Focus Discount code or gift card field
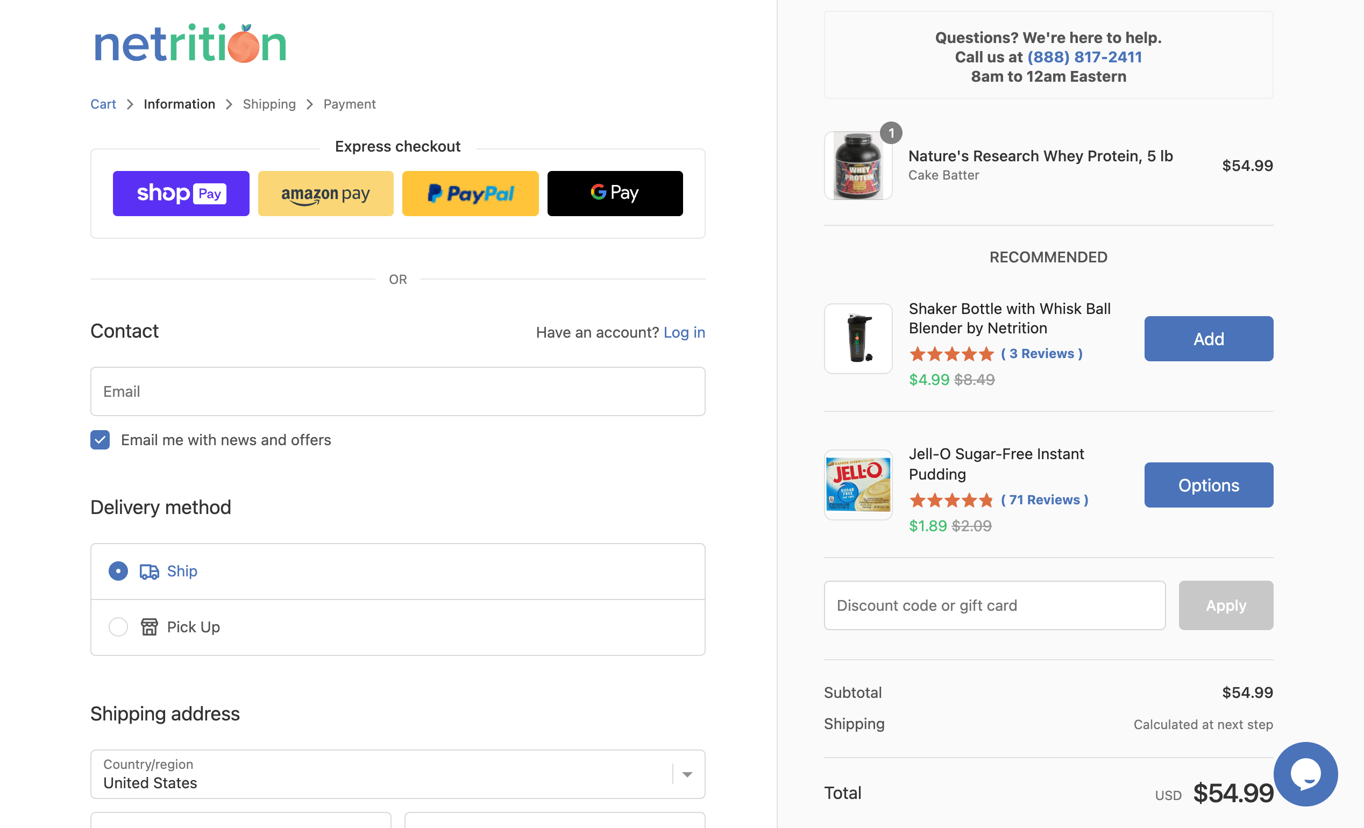The image size is (1364, 828). click(994, 605)
